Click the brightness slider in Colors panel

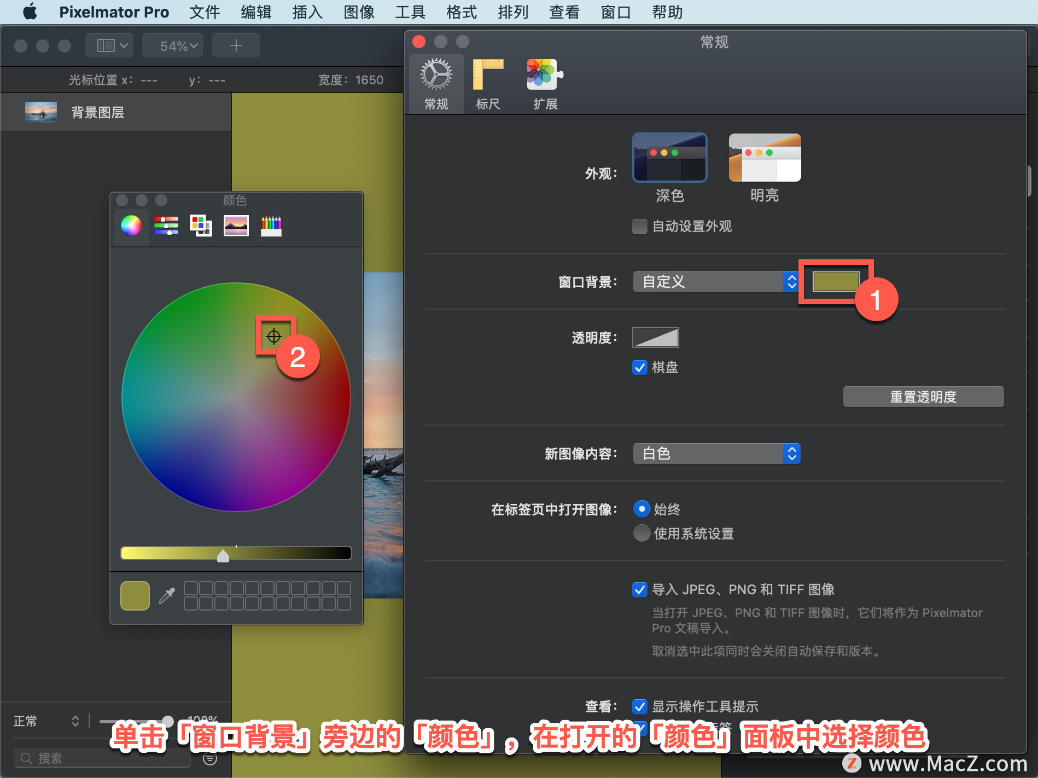coord(236,553)
